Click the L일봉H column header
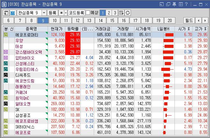Image resolution: width=210 pixels, height=138 pixels. tap(163, 29)
